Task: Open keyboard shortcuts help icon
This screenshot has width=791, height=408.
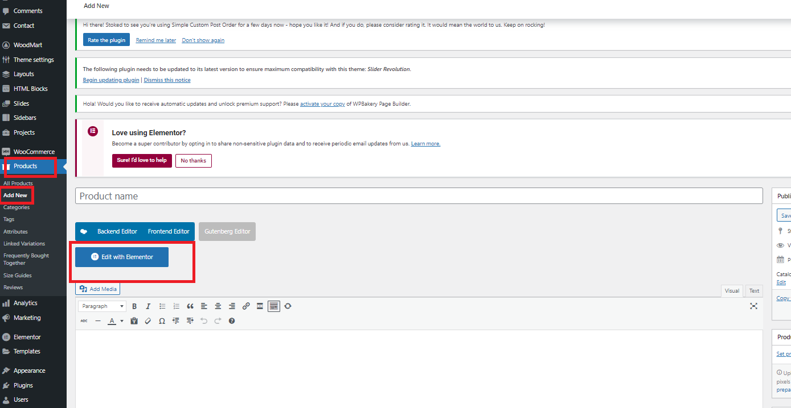Action: 232,321
